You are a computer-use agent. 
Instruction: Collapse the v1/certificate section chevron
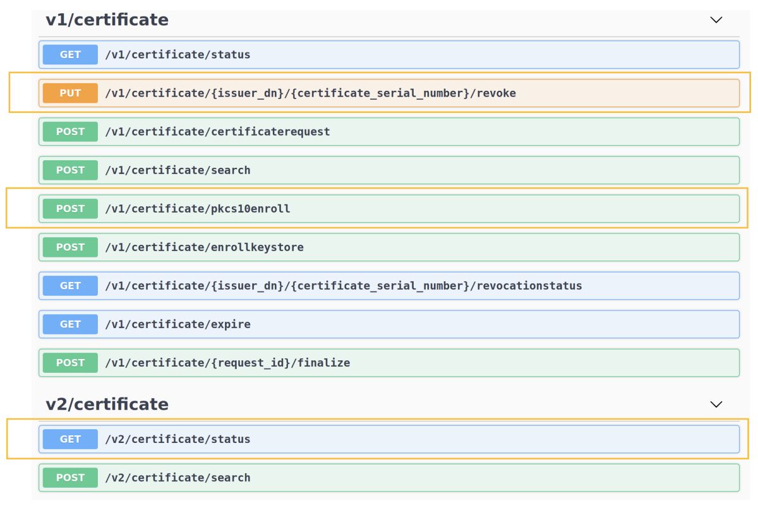(716, 20)
